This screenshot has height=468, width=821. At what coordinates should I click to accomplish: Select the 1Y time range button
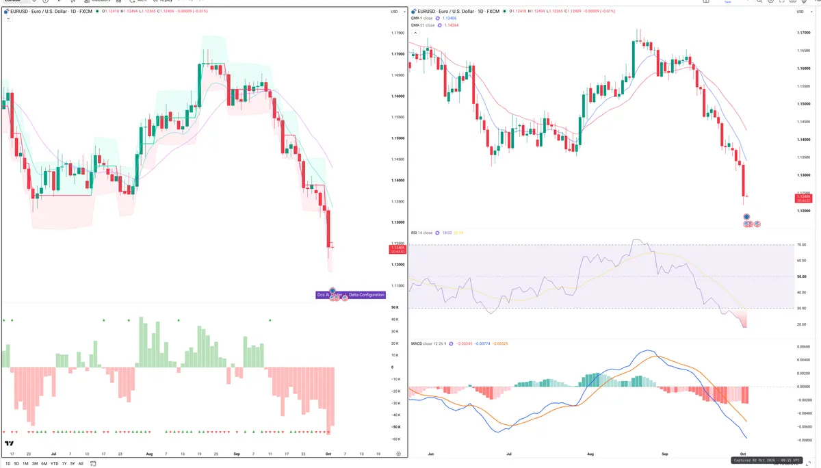(64, 463)
